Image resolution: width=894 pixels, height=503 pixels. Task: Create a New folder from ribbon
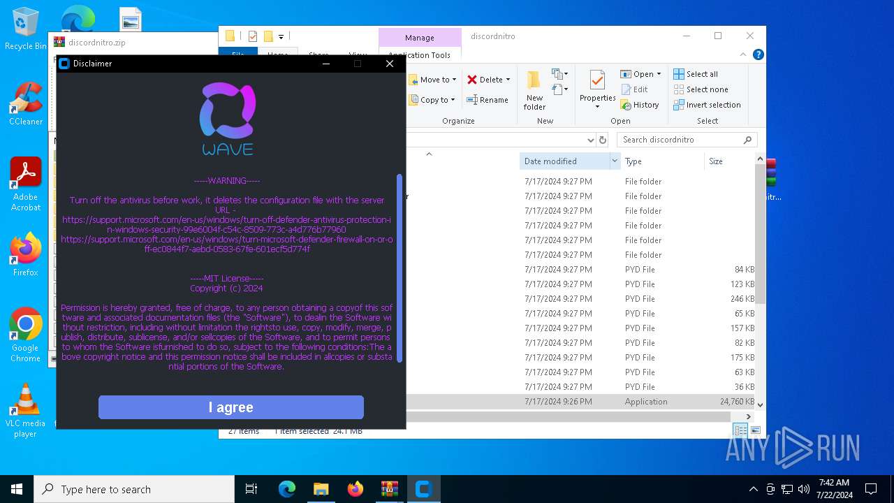click(x=534, y=90)
